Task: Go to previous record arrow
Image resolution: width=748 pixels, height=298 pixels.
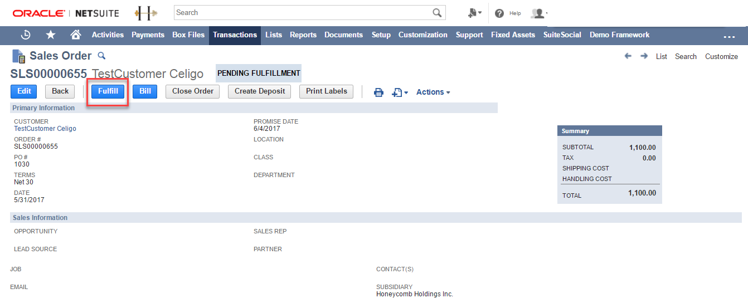Action: pyautogui.click(x=628, y=56)
